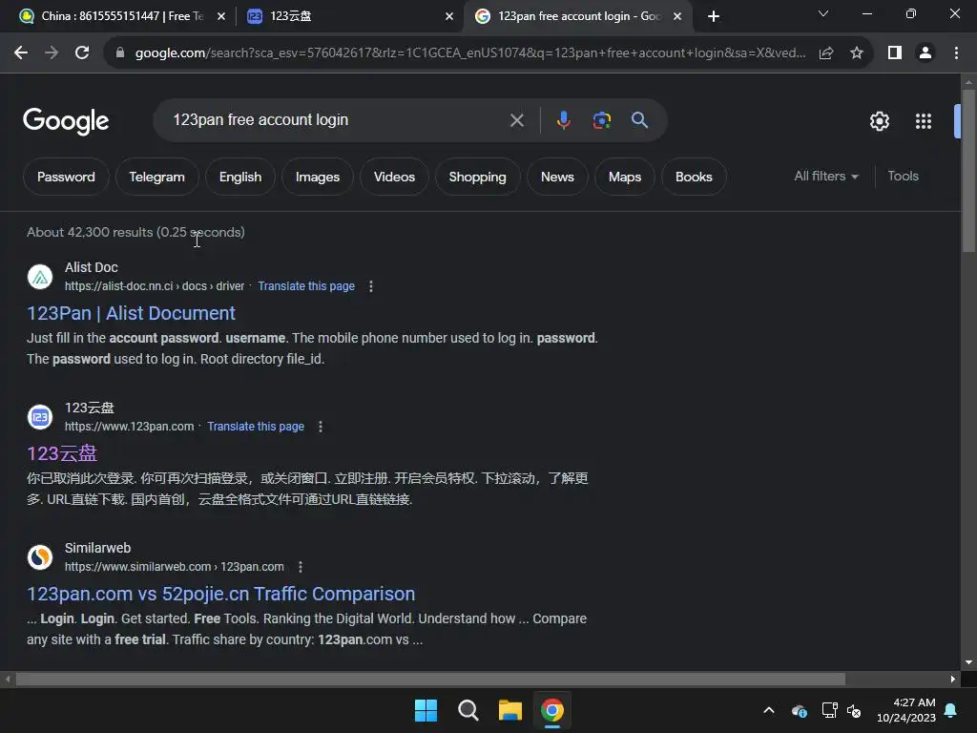Open 123Pan | Alist Document link
Screen dimensions: 977x733
tap(131, 313)
